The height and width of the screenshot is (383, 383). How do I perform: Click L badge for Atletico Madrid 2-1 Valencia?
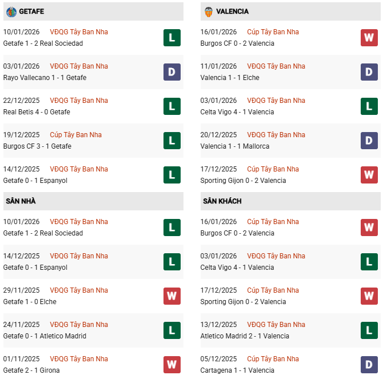369,330
